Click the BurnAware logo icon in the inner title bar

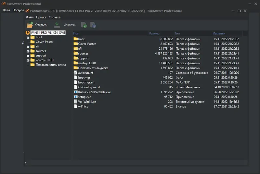pyautogui.click(x=27, y=11)
